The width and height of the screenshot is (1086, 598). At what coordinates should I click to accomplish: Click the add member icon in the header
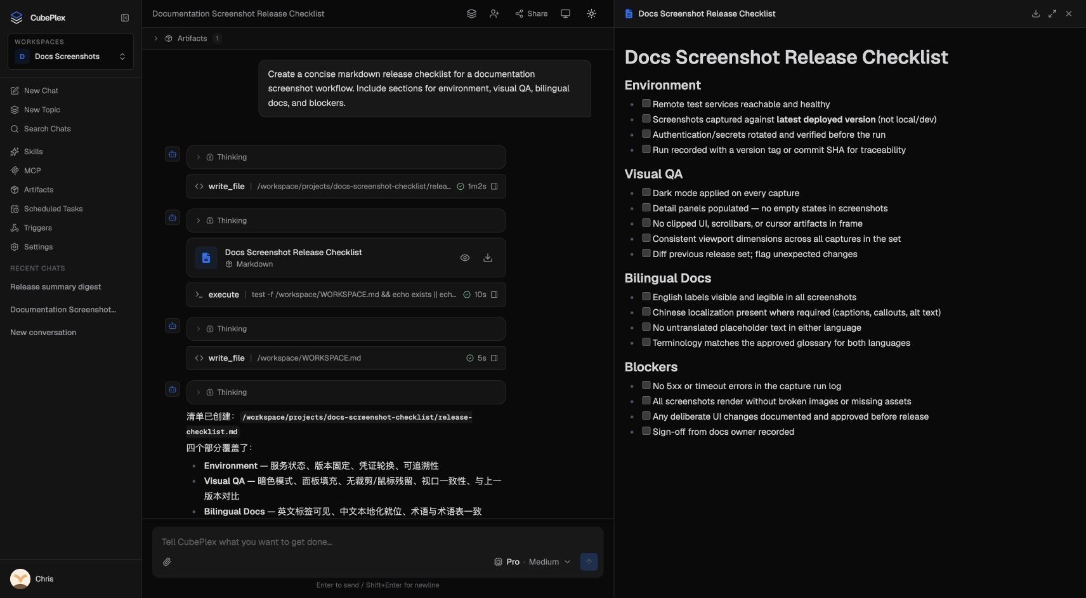tap(494, 13)
